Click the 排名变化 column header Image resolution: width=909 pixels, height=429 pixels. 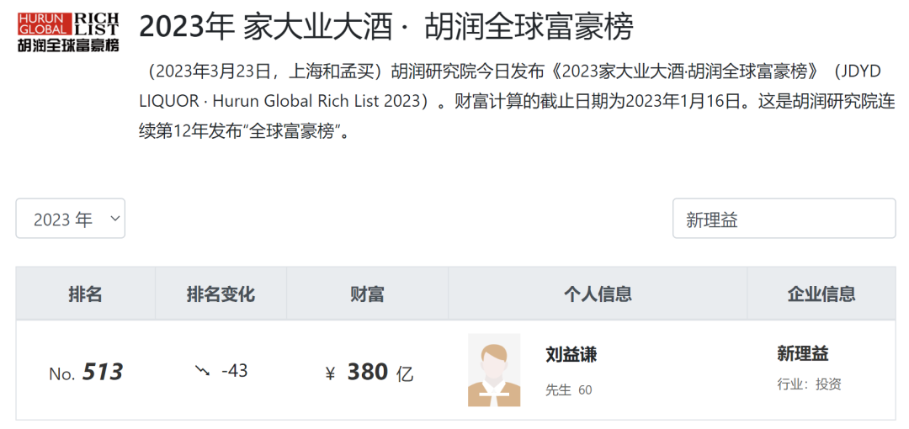[221, 294]
